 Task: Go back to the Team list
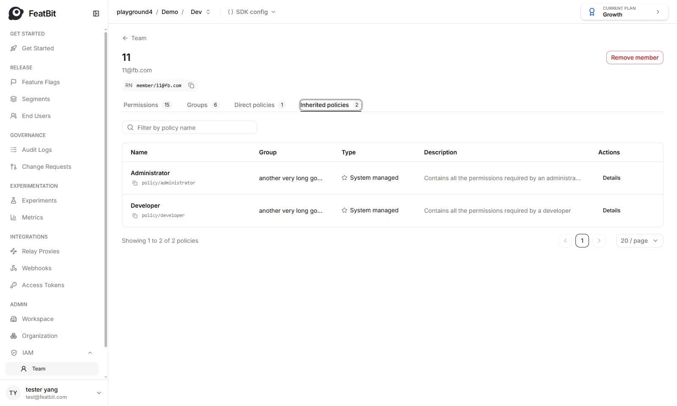click(134, 38)
